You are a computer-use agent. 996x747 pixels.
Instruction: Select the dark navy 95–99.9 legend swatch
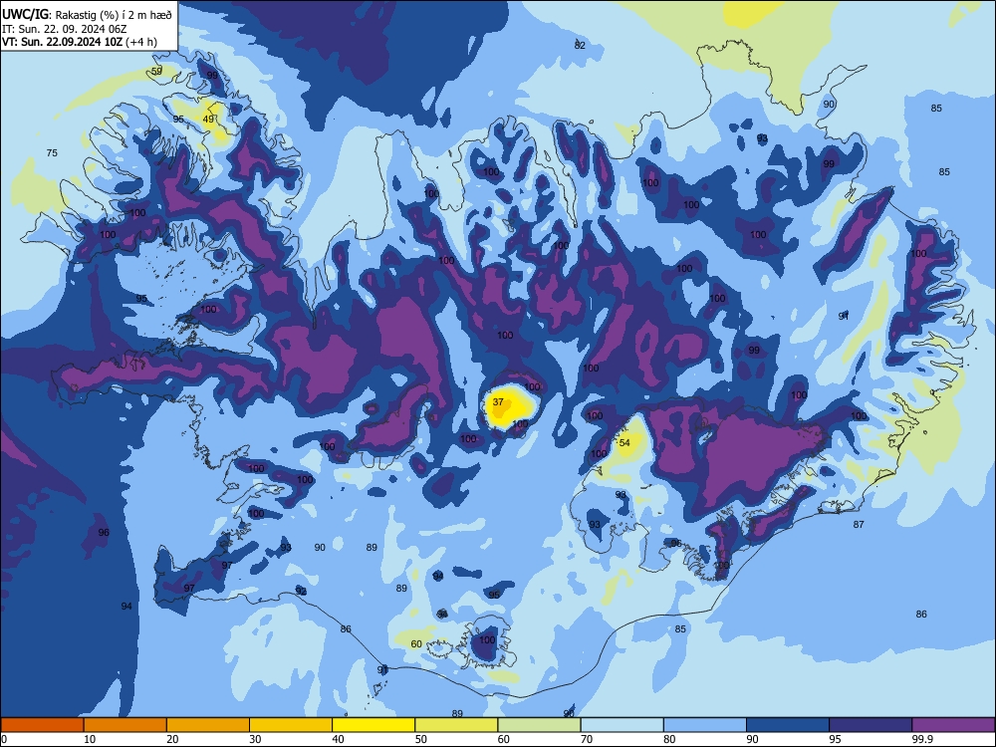coord(871,725)
